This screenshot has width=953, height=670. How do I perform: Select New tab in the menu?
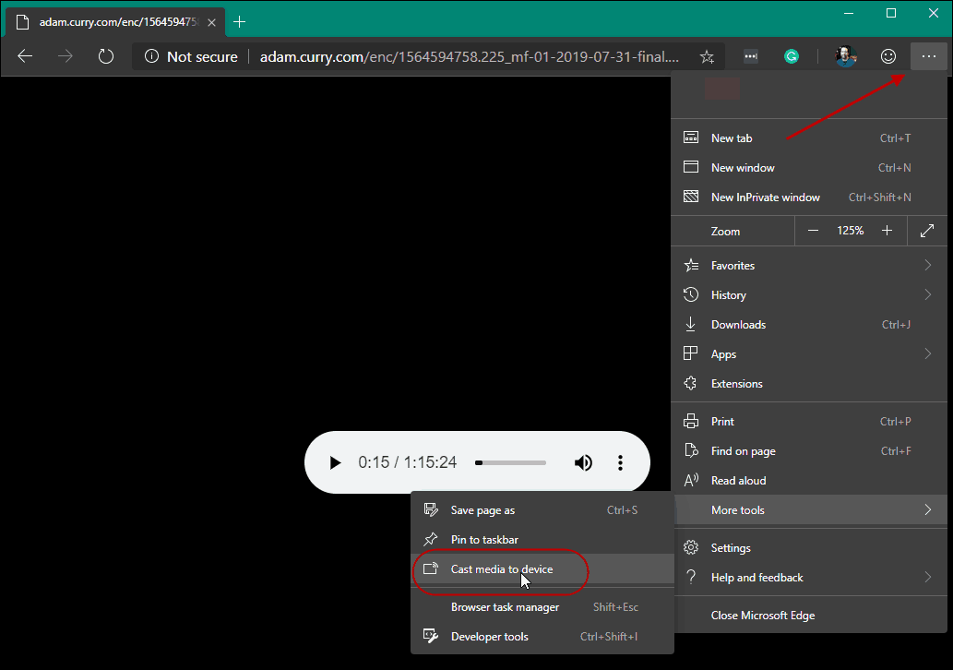click(x=809, y=138)
